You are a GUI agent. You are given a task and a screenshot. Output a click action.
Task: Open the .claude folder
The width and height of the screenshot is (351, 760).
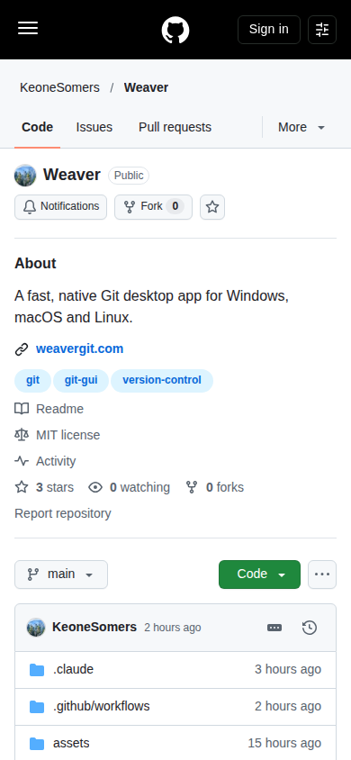point(73,669)
